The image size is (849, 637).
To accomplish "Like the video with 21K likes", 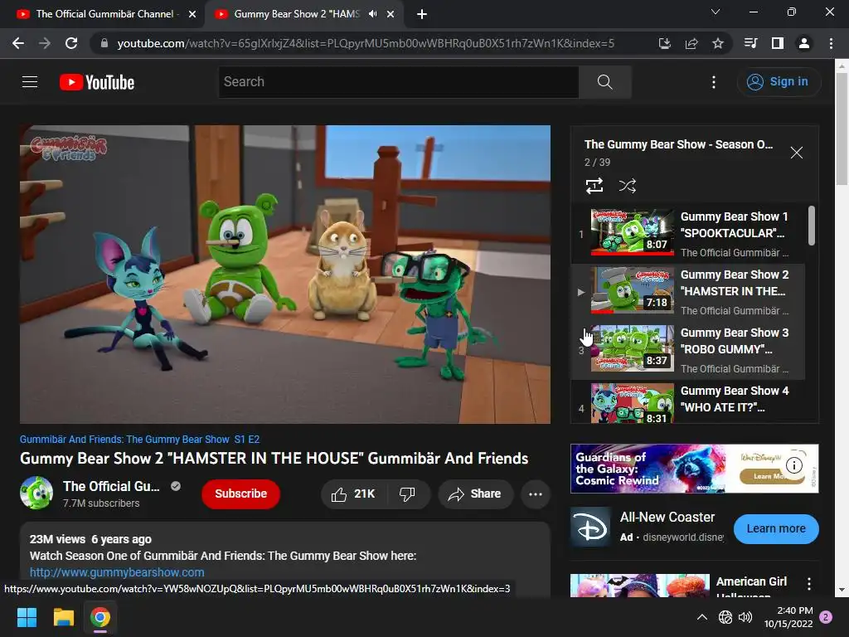I will [x=354, y=494].
